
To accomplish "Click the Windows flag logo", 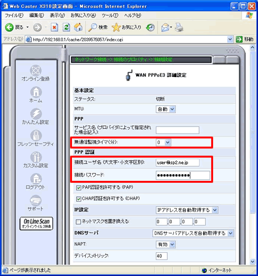I will tap(249, 16).
